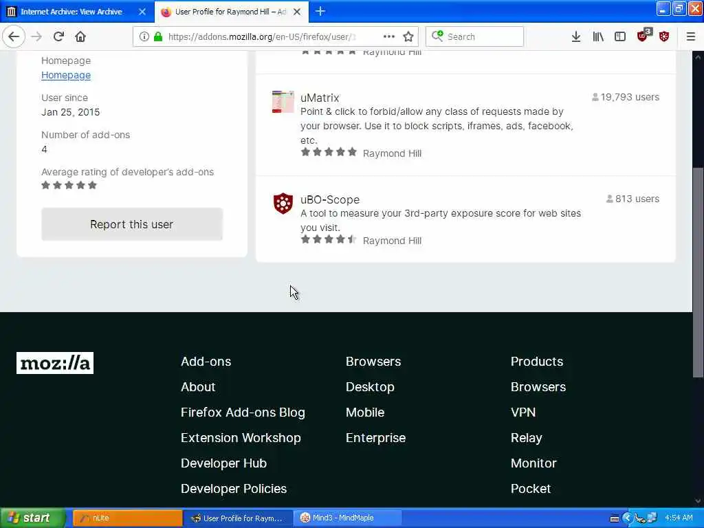
Task: Click the average developer rating stars
Action: coord(69,186)
